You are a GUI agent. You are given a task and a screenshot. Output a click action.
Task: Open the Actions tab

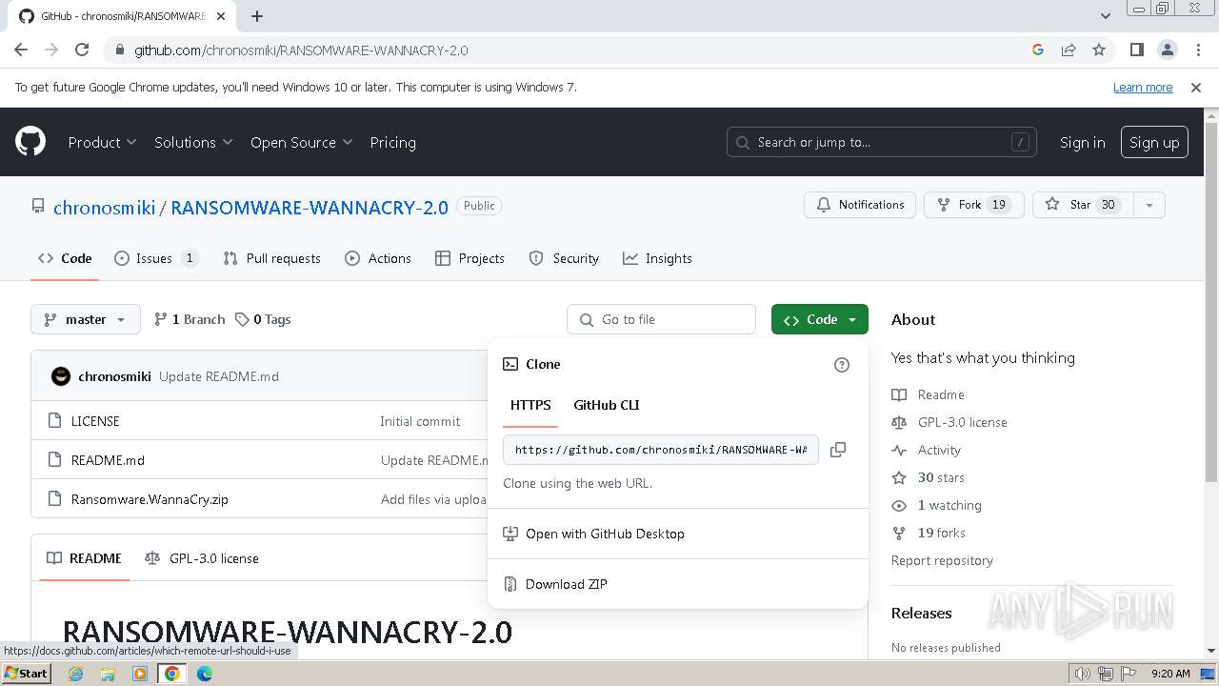pyautogui.click(x=378, y=258)
